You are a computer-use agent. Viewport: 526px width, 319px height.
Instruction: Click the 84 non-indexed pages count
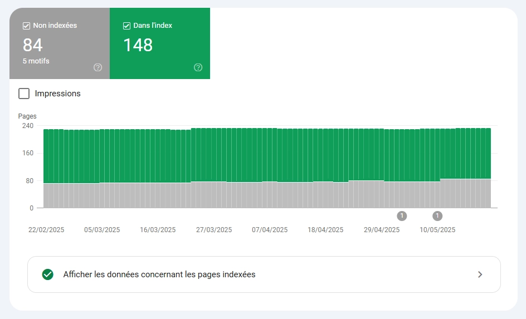(x=33, y=45)
